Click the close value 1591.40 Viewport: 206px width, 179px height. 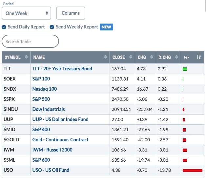120,140
